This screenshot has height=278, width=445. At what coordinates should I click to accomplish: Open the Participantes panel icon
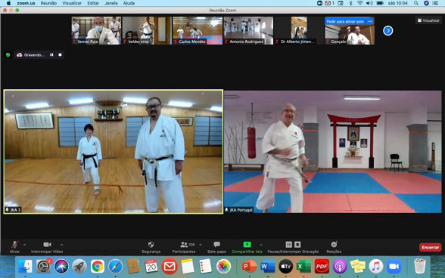click(x=184, y=244)
